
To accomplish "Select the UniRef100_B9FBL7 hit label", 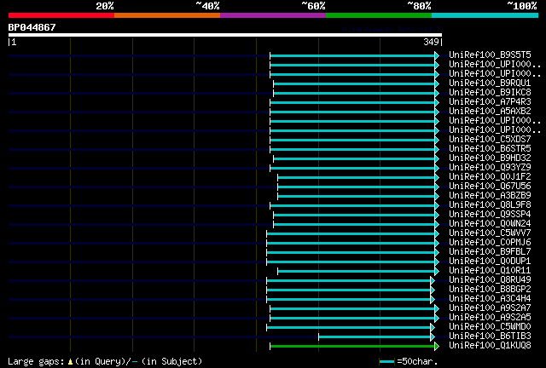I will point(490,252).
